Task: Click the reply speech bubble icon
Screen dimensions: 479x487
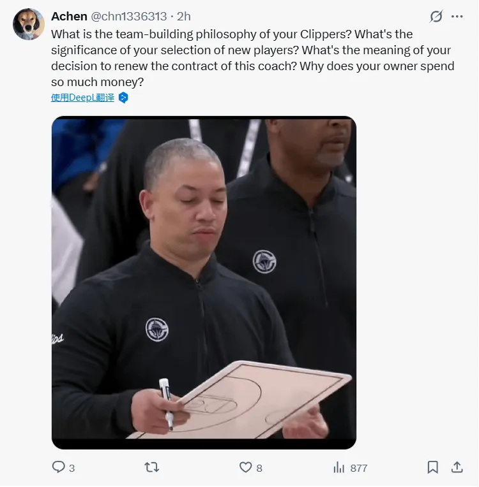Action: pos(58,467)
